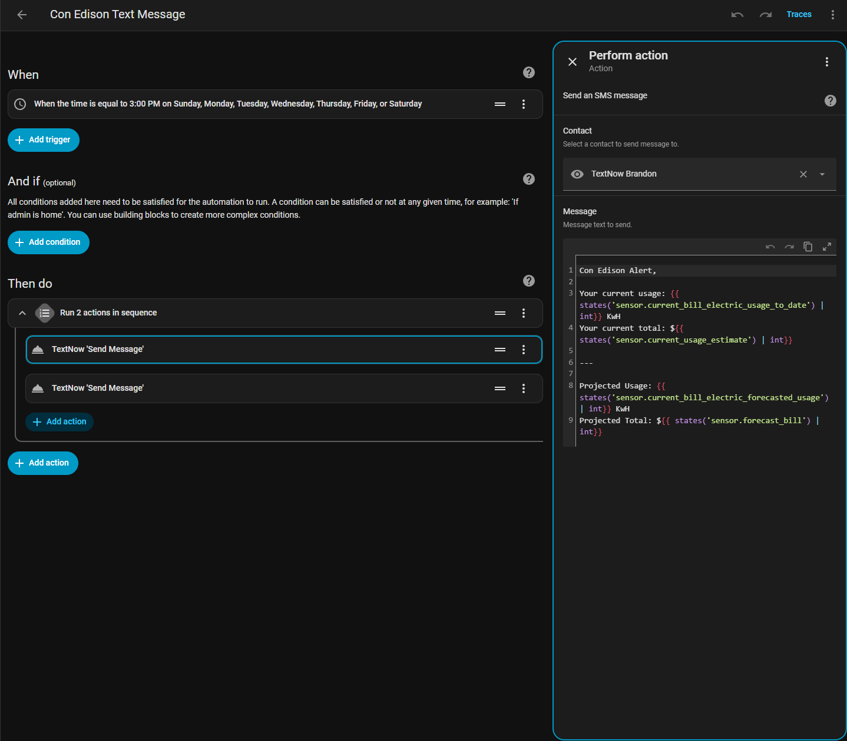The image size is (847, 741).
Task: Click the Add trigger button
Action: tap(44, 140)
